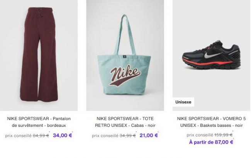Viewport: 251px width, 158px height.
Task: Open the Tote Retro Unisex Cabas title
Action: tap(126, 122)
